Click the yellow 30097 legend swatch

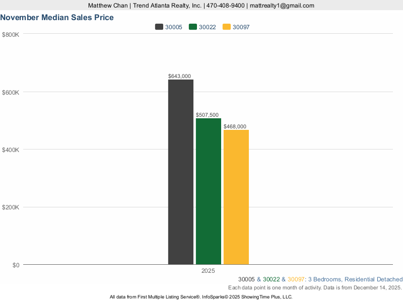pos(226,27)
